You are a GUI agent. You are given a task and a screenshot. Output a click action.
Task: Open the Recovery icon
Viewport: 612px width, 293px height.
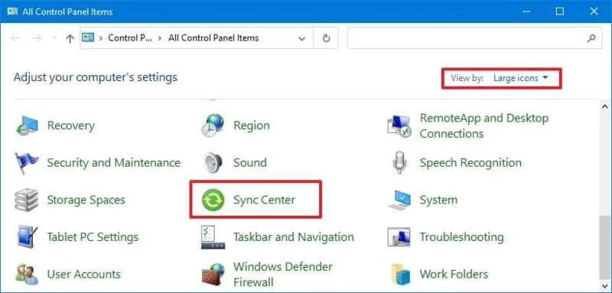(27, 125)
